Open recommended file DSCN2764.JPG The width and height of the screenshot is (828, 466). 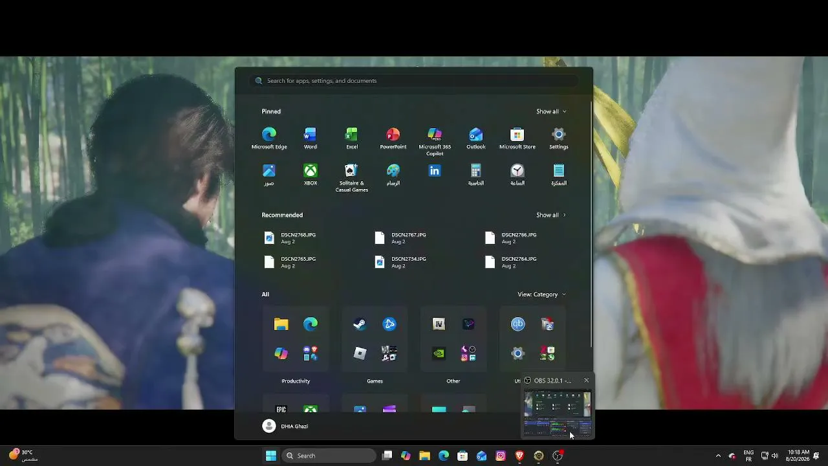click(511, 262)
